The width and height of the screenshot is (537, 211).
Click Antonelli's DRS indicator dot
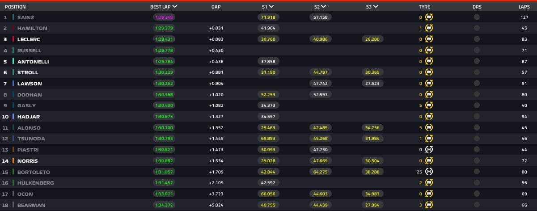coord(477,61)
